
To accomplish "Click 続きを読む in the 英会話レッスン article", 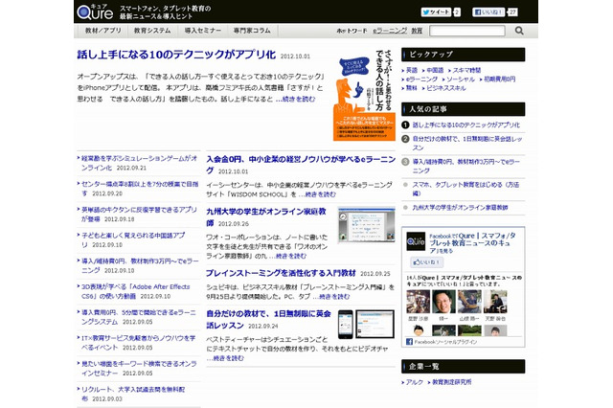I will coord(225,358).
